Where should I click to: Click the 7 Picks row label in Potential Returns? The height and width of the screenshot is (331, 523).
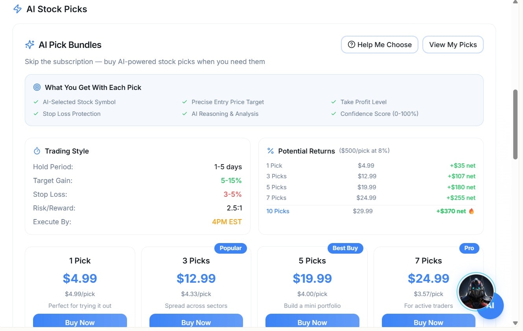tap(276, 198)
